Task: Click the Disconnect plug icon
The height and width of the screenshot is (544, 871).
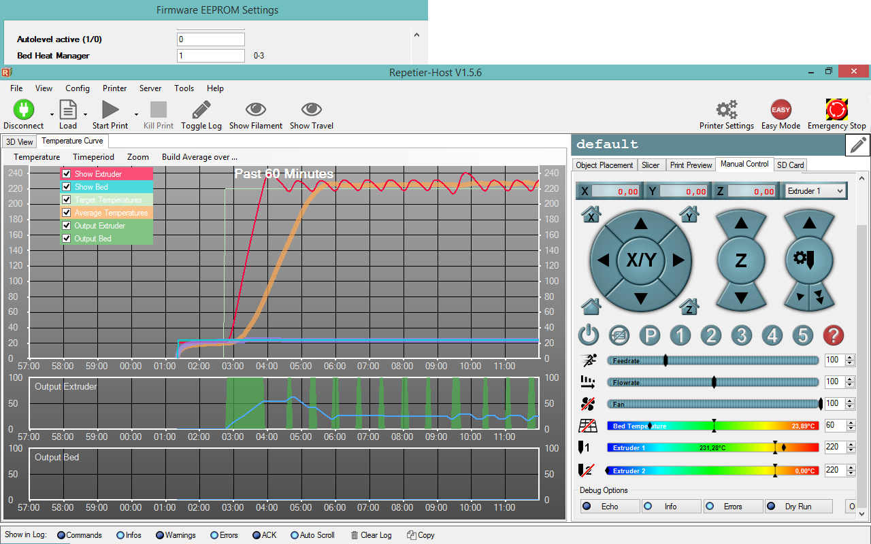Action: tap(24, 109)
